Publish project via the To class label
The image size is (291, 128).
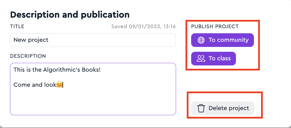click(x=219, y=59)
